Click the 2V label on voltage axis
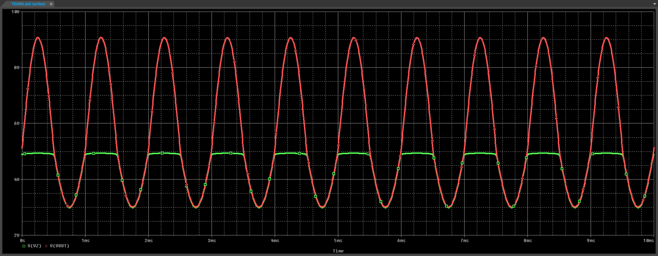 click(x=16, y=235)
